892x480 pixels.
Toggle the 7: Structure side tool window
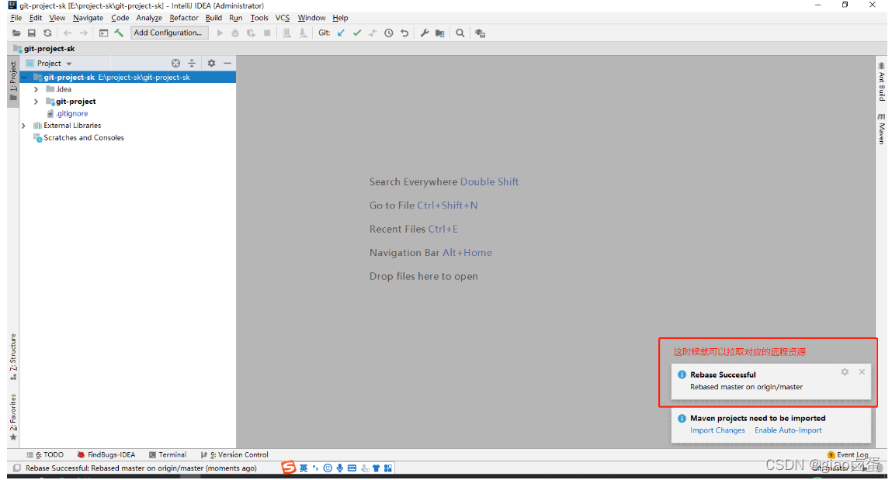click(x=13, y=356)
